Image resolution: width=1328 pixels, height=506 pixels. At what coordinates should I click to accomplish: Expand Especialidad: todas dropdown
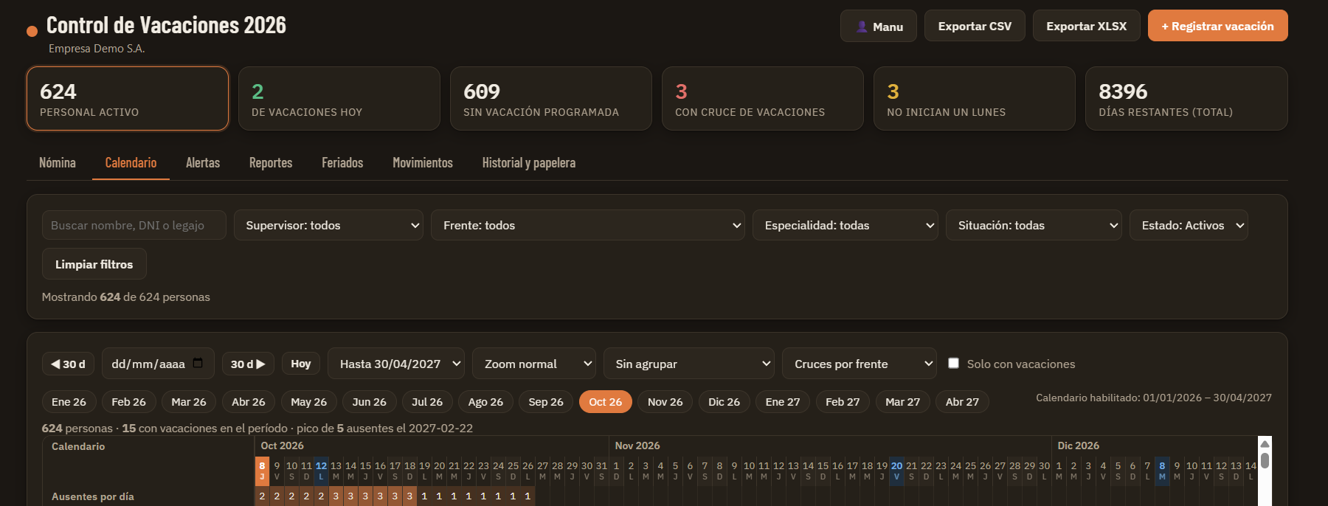click(845, 225)
